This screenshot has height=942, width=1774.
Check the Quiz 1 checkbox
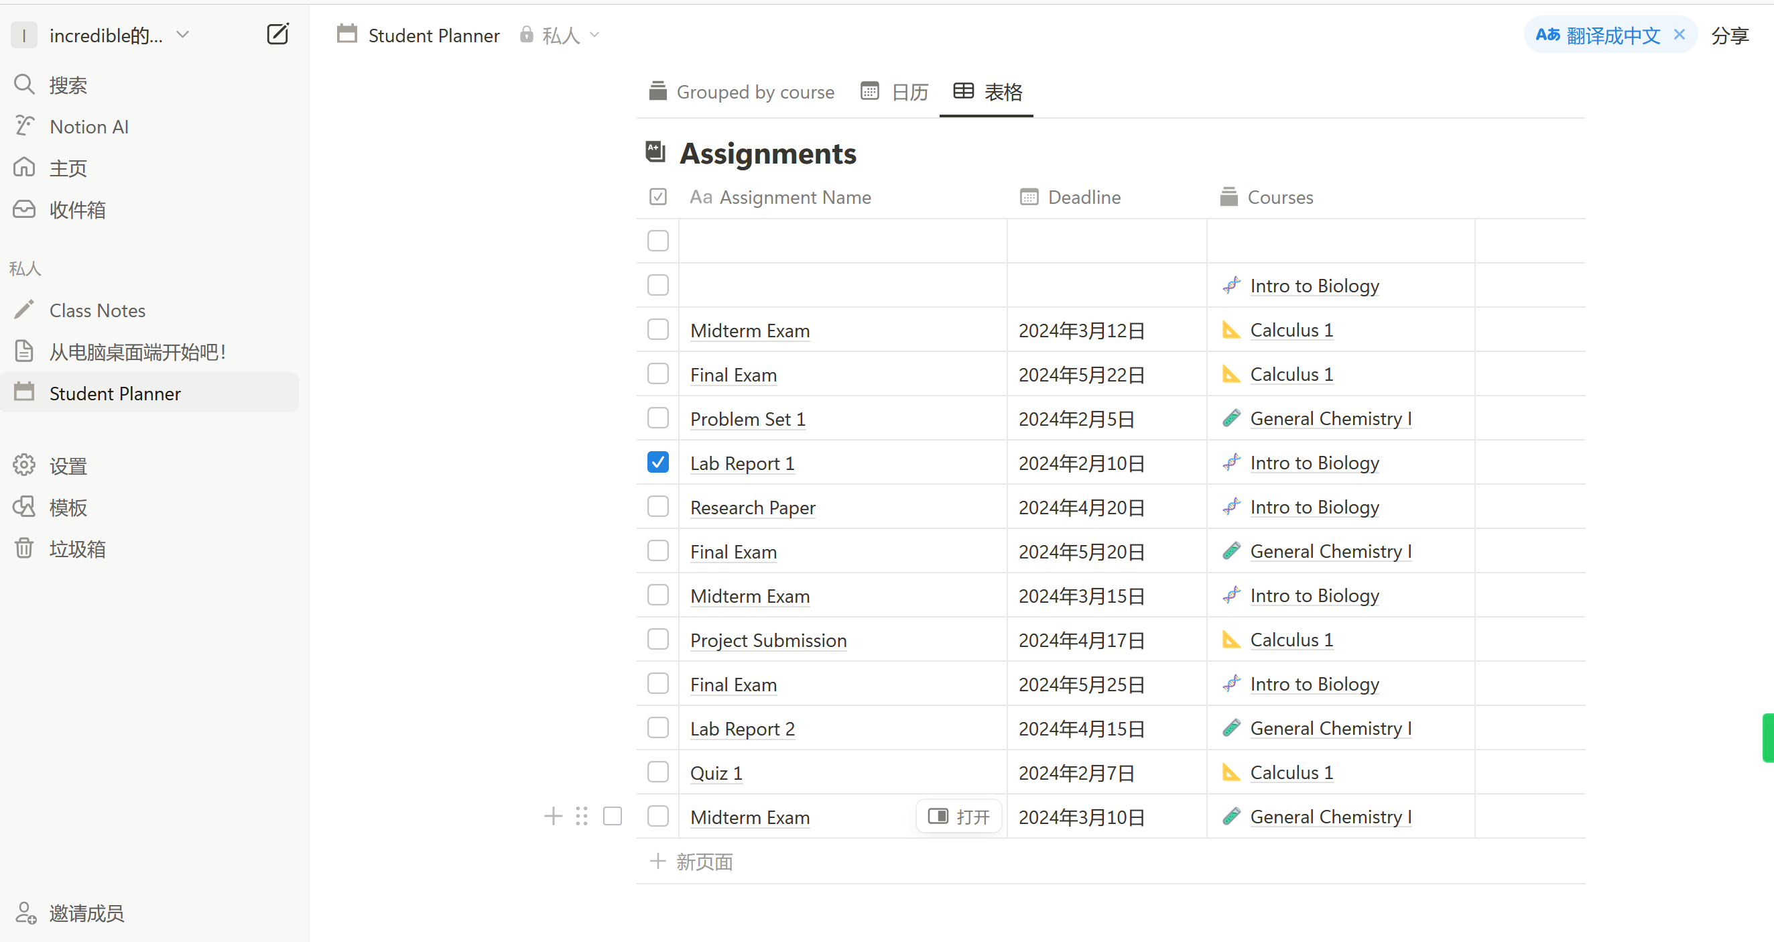coord(657,772)
